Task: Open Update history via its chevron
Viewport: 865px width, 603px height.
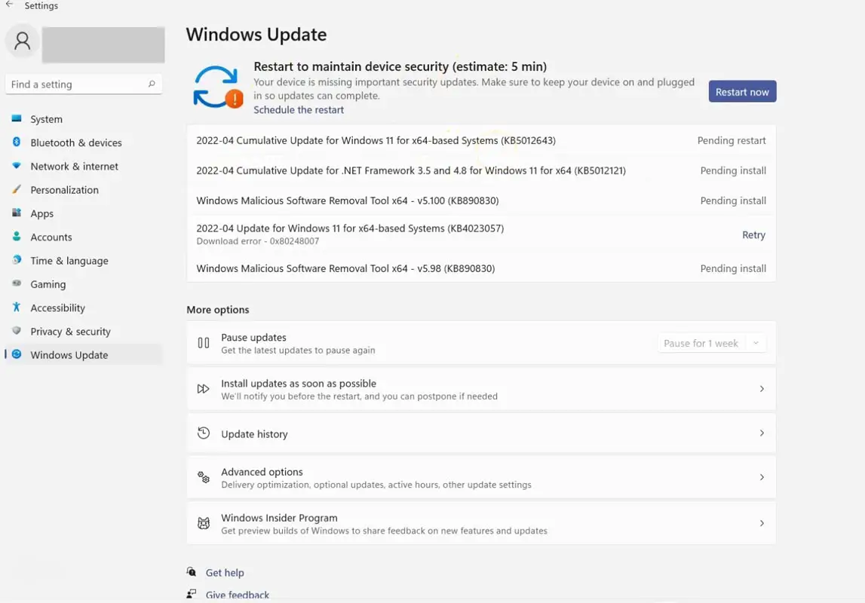Action: tap(762, 433)
